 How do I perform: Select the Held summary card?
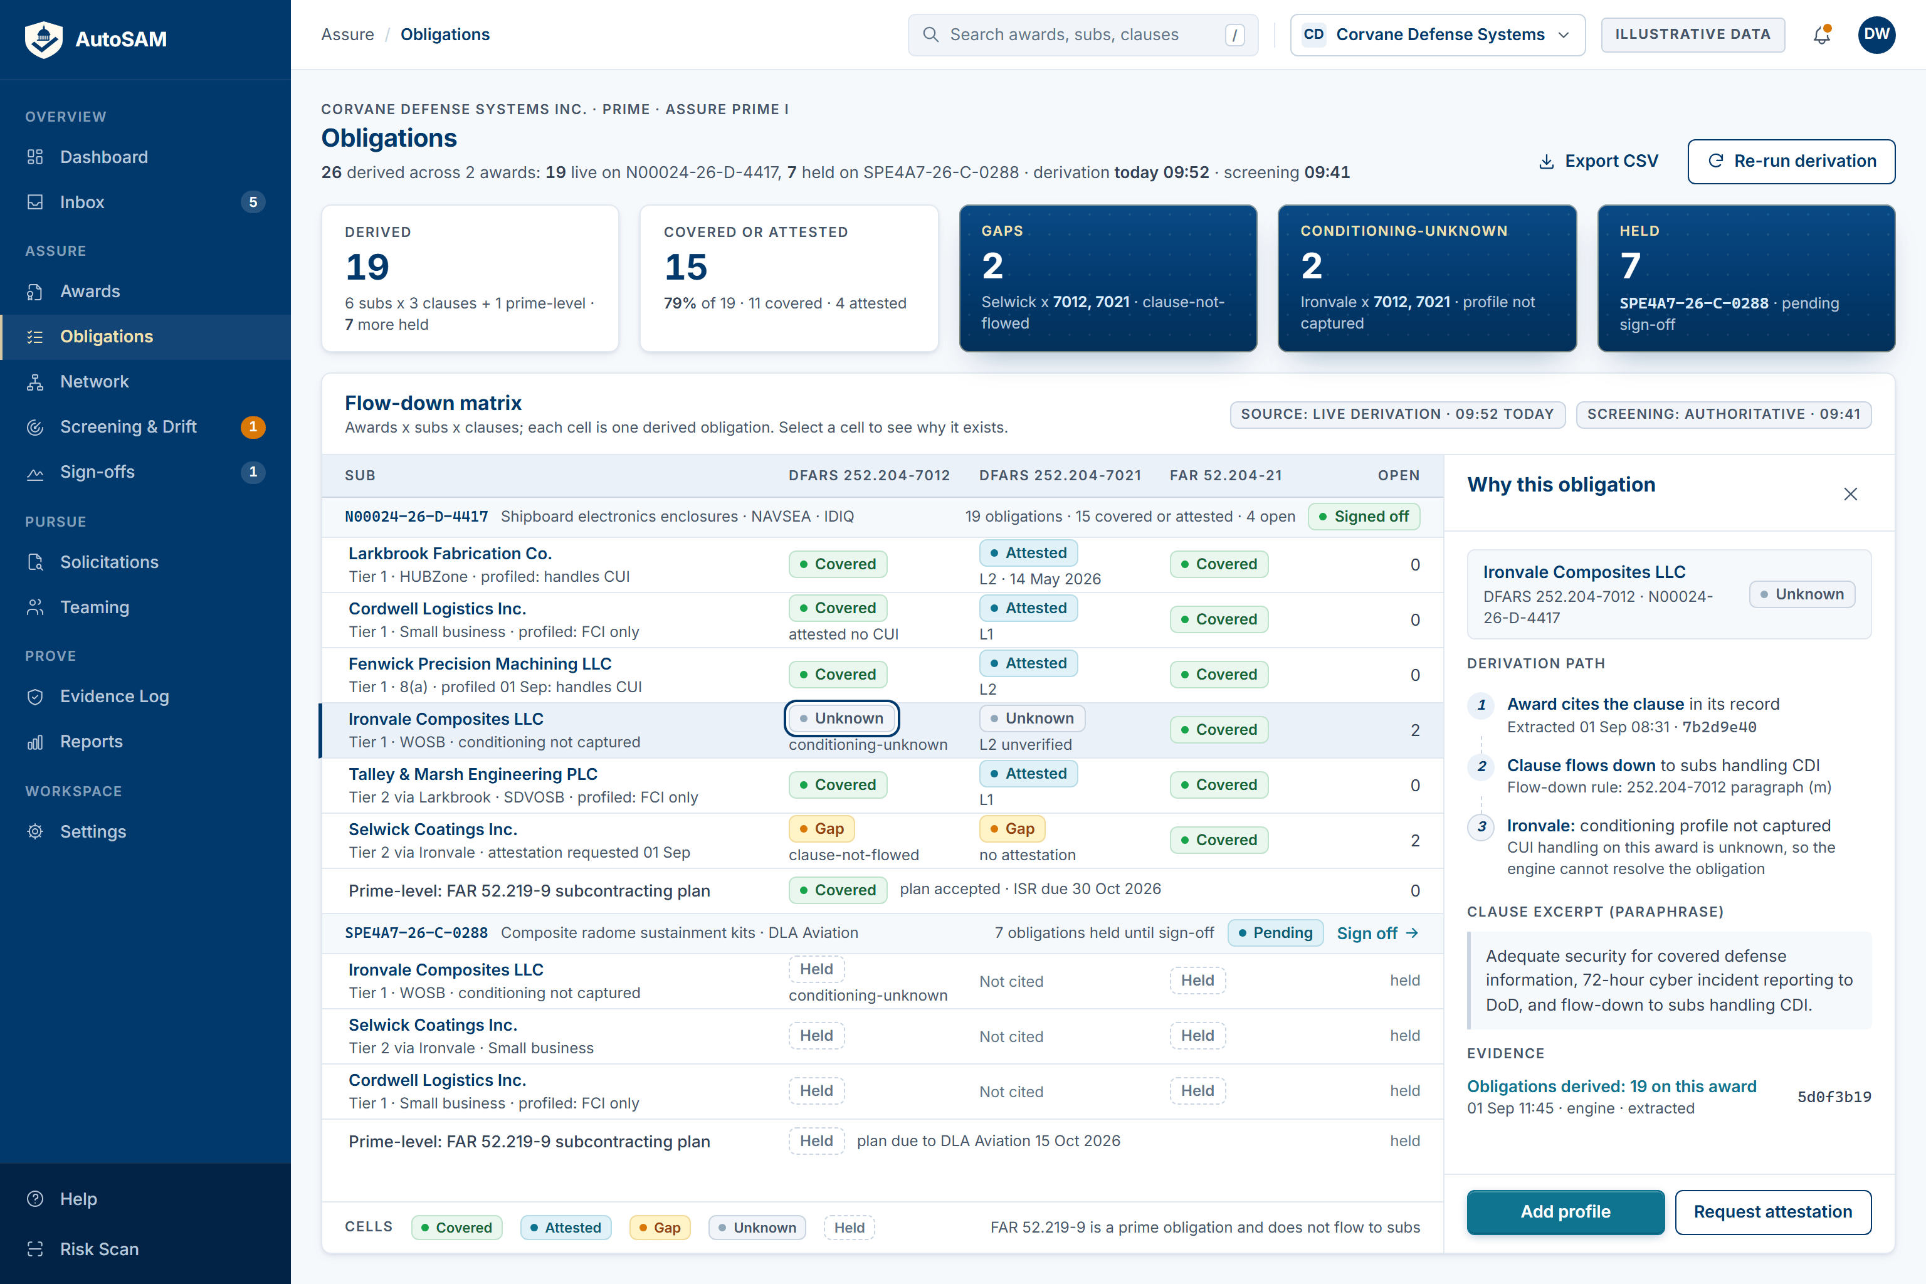point(1746,278)
